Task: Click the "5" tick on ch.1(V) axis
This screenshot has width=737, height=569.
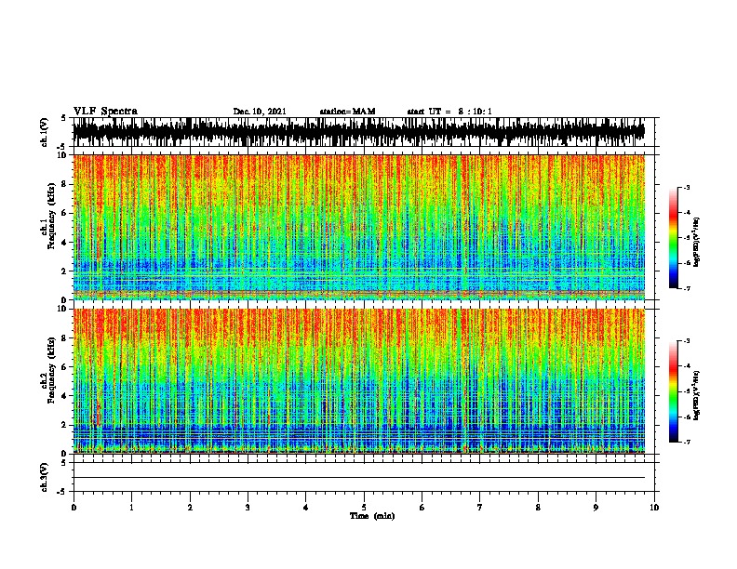Action: click(65, 118)
